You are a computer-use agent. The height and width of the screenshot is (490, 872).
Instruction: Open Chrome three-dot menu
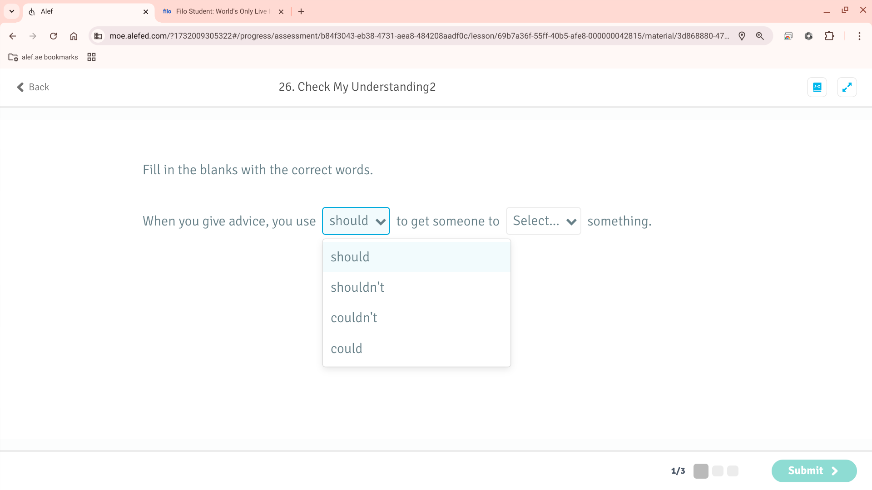point(859,36)
